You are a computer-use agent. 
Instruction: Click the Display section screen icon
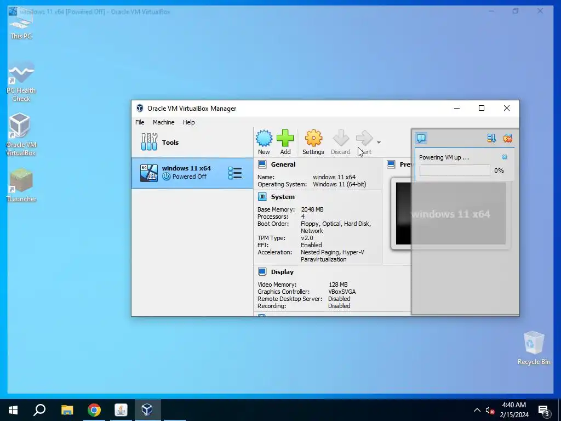pos(262,272)
